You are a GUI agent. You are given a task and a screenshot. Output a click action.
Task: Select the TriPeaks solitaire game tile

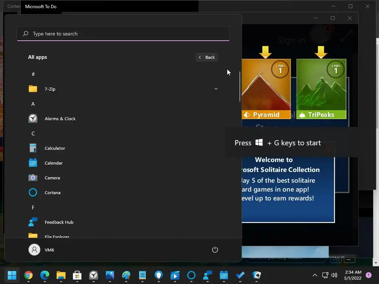tap(321, 89)
